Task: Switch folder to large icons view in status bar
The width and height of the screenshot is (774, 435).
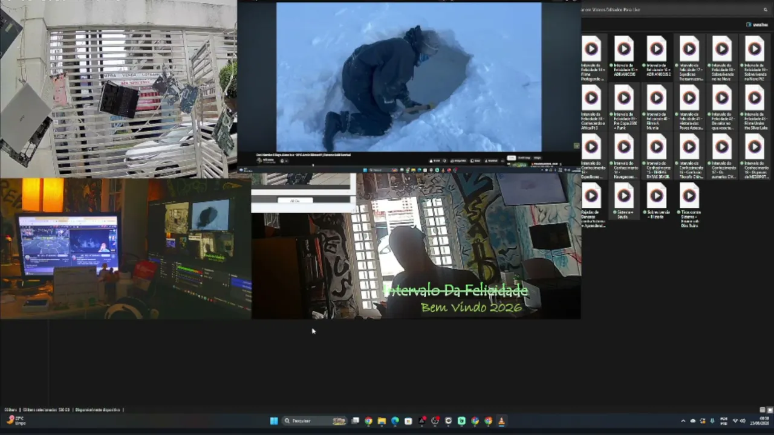Action: 770,410
